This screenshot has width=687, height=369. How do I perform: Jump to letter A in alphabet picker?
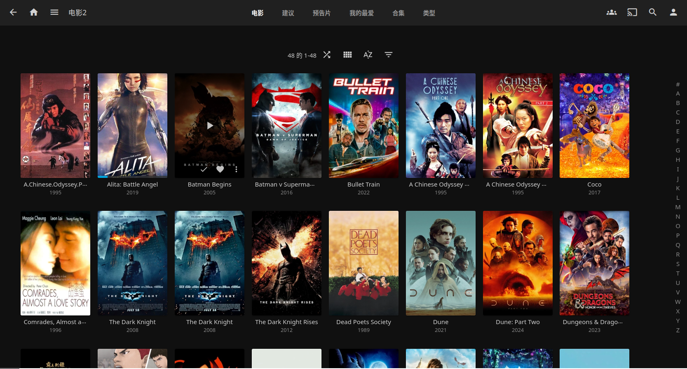coord(678,93)
